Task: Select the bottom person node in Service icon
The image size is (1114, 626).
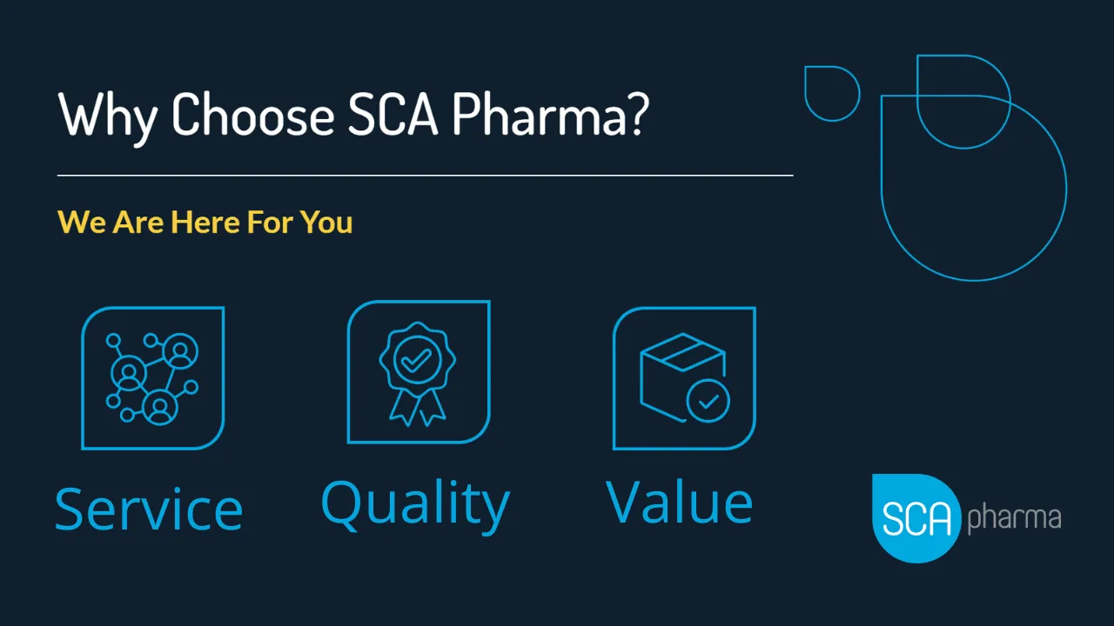Action: pyautogui.click(x=160, y=406)
